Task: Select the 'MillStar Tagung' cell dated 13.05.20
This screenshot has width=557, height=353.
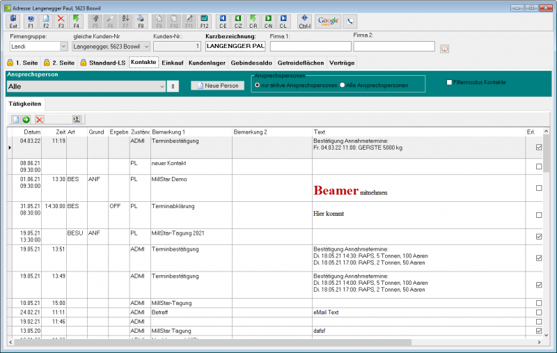Action: coord(191,331)
